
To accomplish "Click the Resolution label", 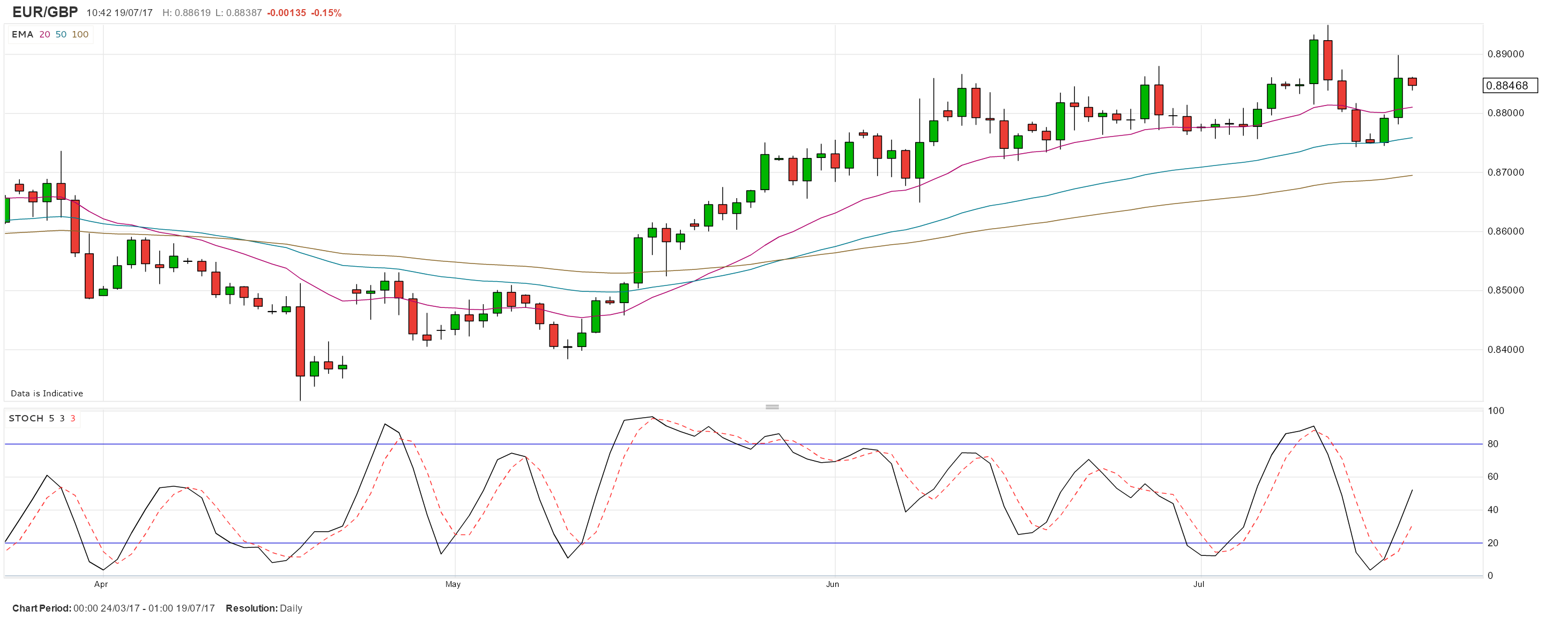I will pos(252,608).
